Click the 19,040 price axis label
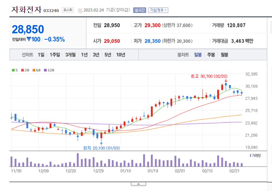The height and width of the screenshot is (191, 272). (x=251, y=147)
